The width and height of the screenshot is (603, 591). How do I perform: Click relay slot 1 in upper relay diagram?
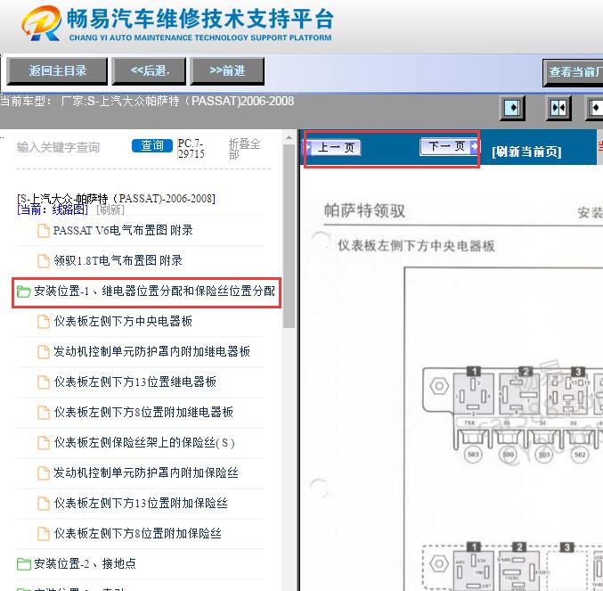(473, 392)
